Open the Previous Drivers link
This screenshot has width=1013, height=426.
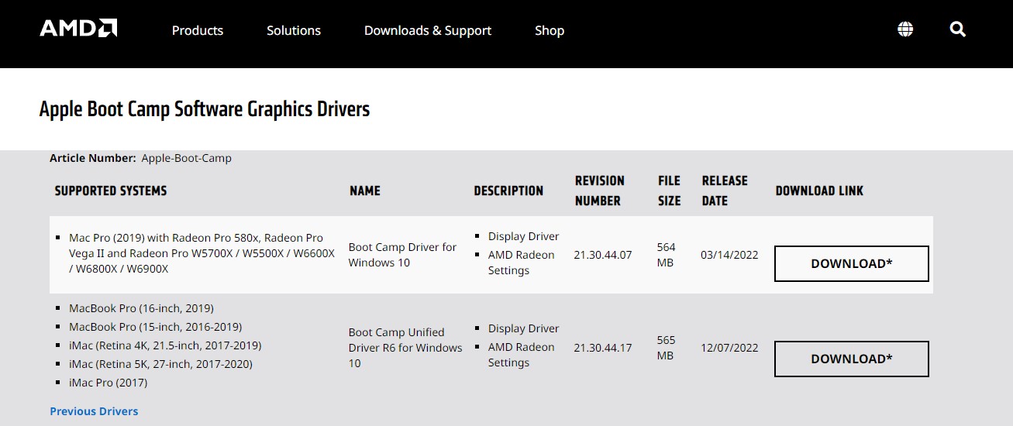94,411
